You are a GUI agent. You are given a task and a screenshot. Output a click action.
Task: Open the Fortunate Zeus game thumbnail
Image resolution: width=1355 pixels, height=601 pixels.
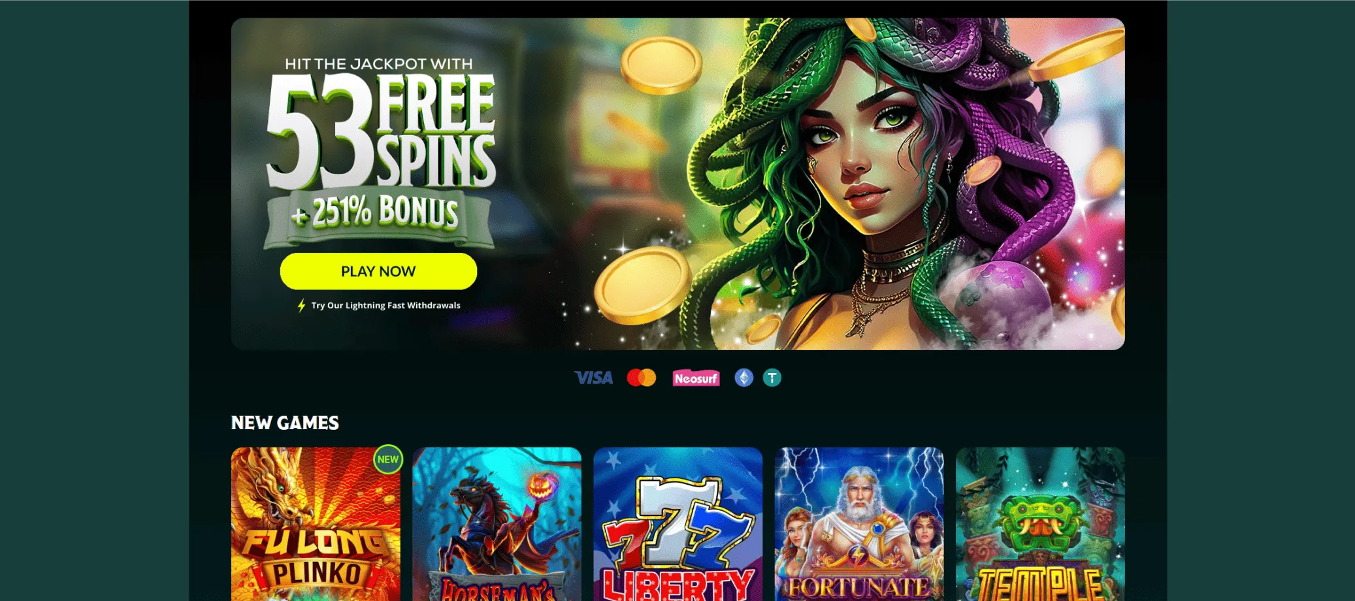(x=859, y=524)
